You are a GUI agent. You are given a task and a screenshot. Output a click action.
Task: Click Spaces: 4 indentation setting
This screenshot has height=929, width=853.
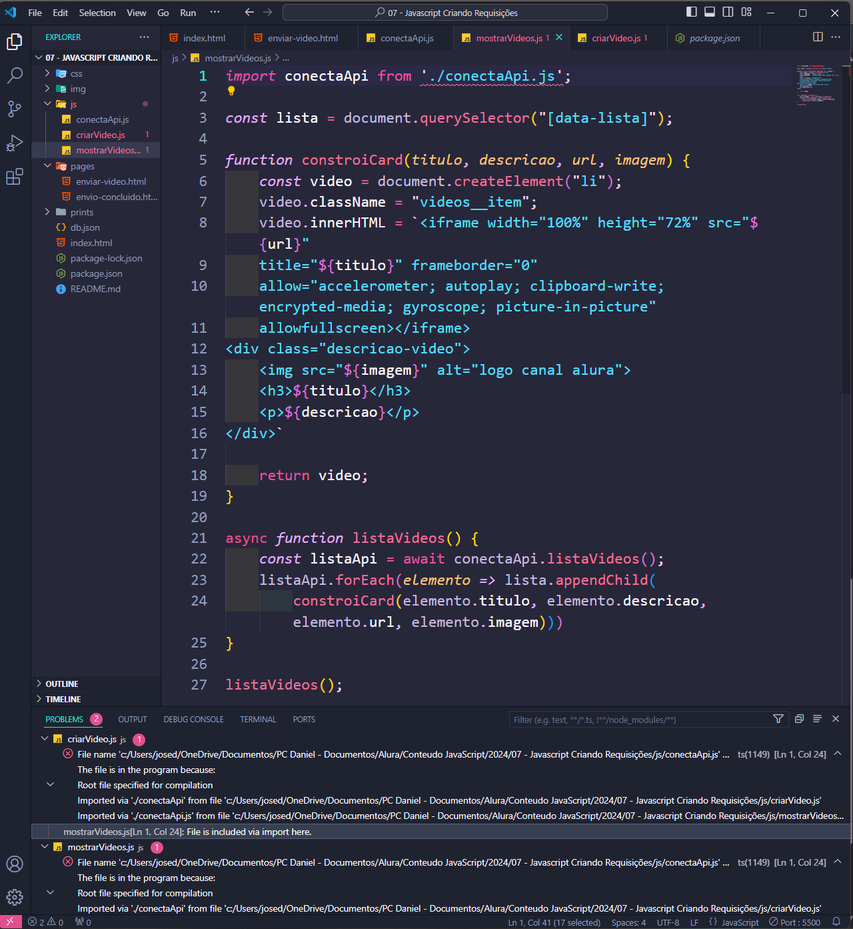pyautogui.click(x=628, y=922)
